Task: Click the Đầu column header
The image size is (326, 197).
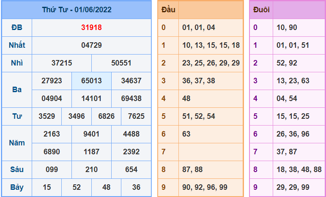Action: click(x=168, y=10)
